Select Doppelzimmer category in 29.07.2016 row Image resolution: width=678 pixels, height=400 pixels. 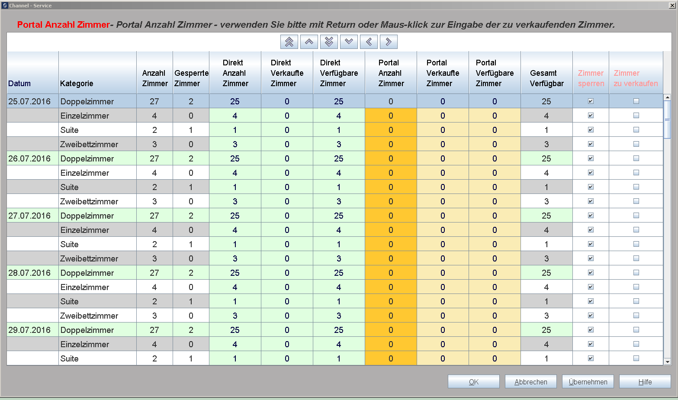pyautogui.click(x=97, y=330)
